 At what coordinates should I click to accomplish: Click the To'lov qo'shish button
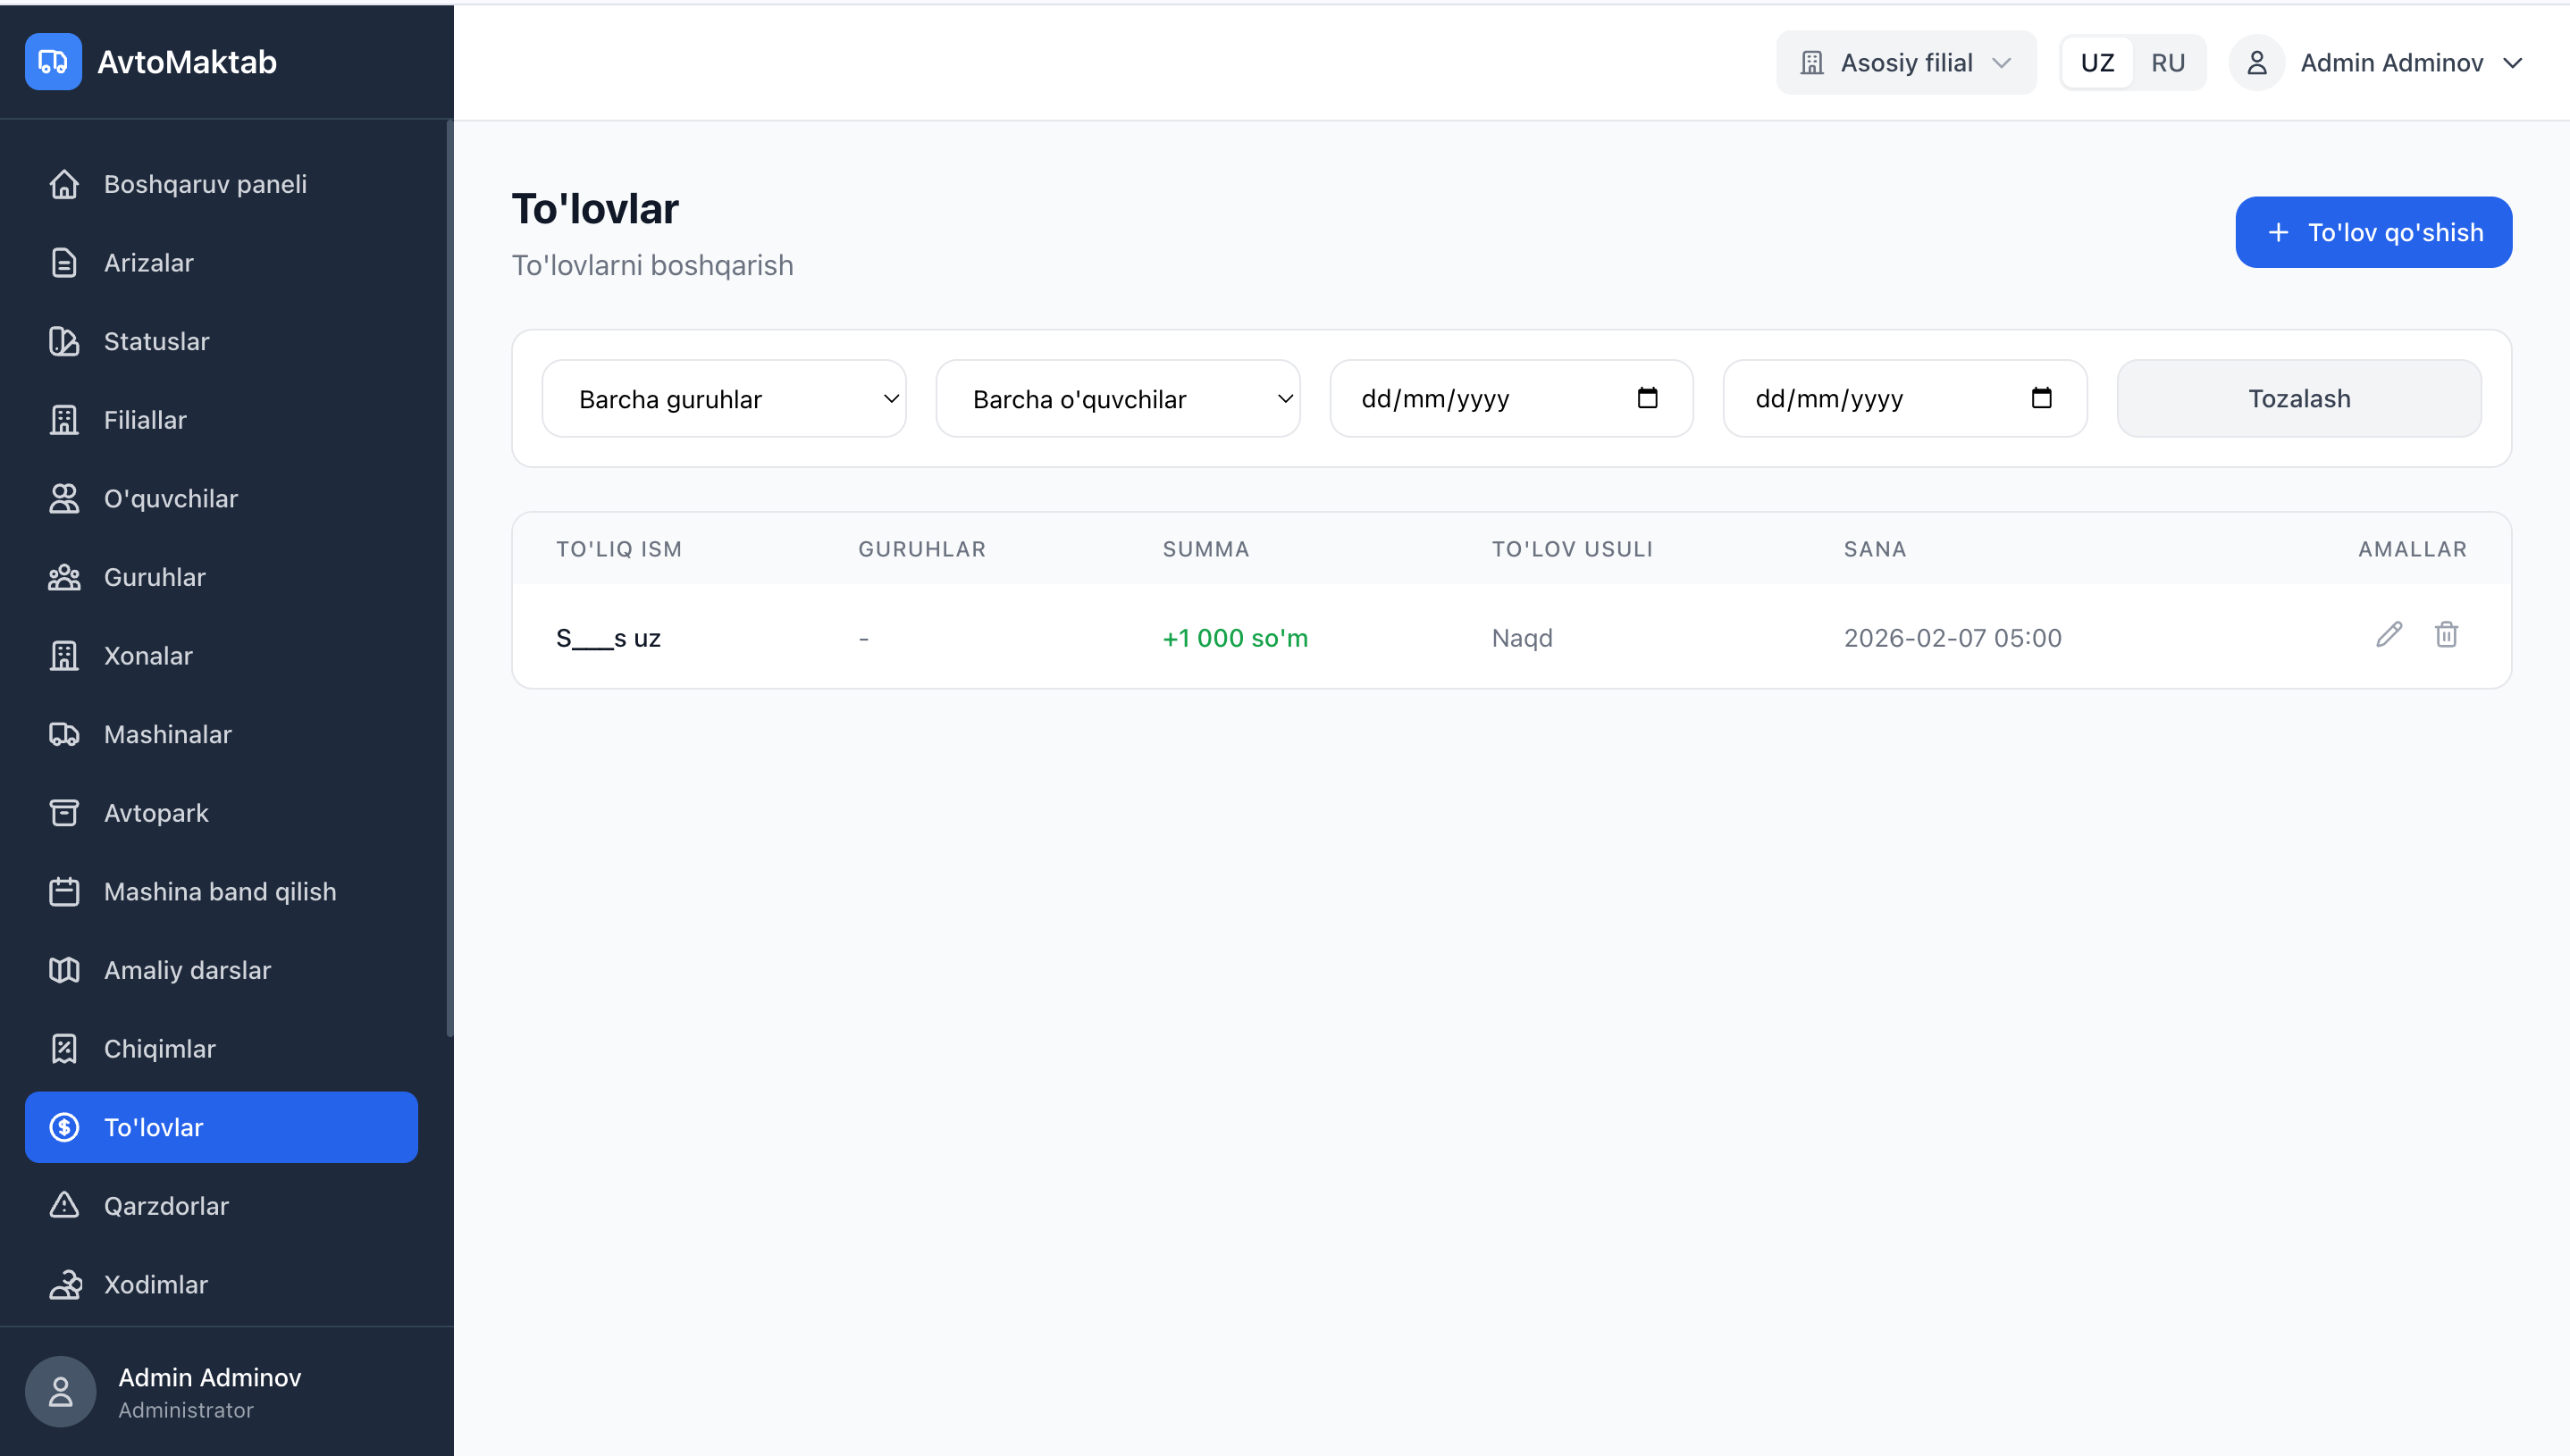click(2373, 232)
